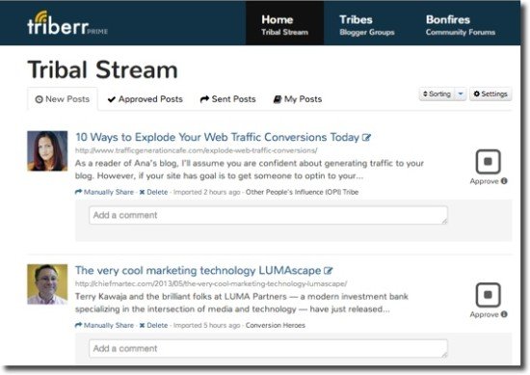Image resolution: width=530 pixels, height=375 pixels.
Task: Open stream Settings
Action: [490, 94]
